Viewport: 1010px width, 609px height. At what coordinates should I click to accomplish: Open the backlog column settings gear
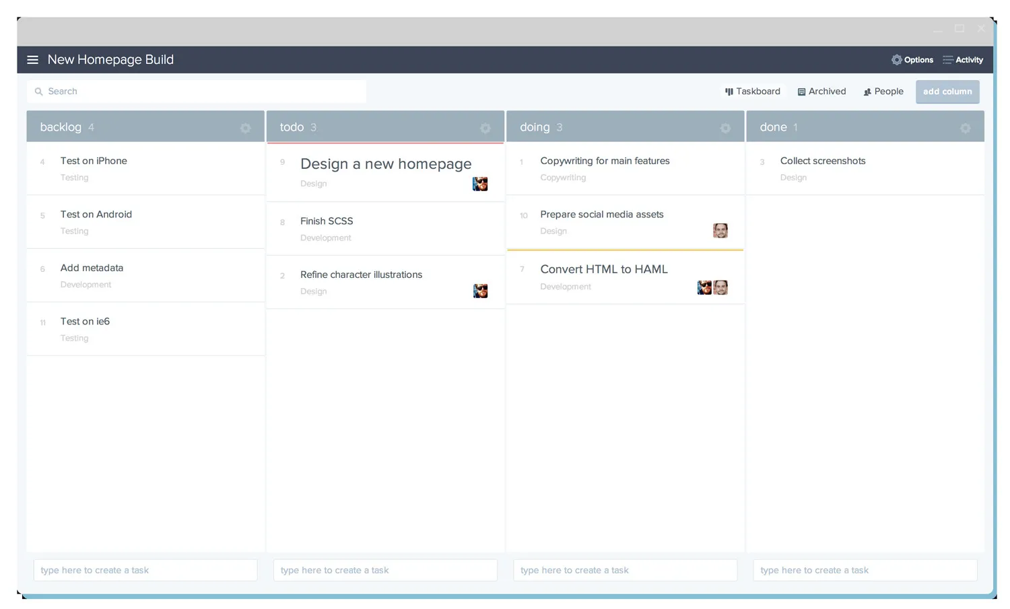(x=245, y=127)
